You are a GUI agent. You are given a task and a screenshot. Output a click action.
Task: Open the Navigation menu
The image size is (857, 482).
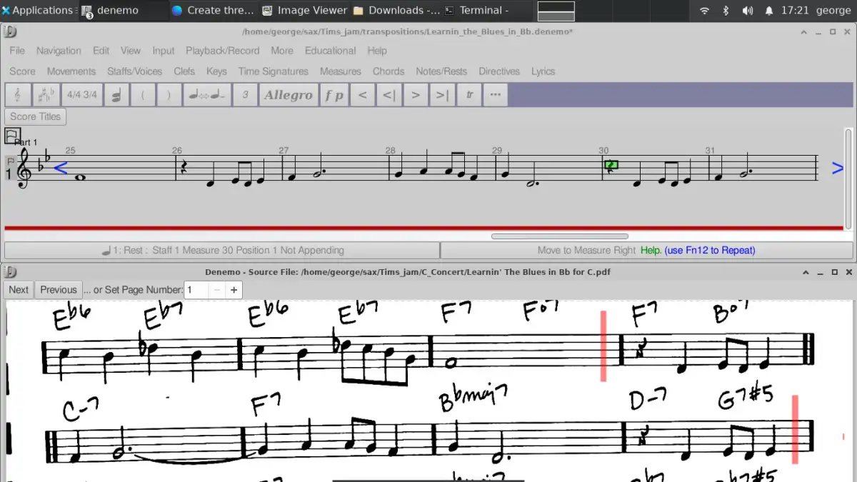click(59, 51)
